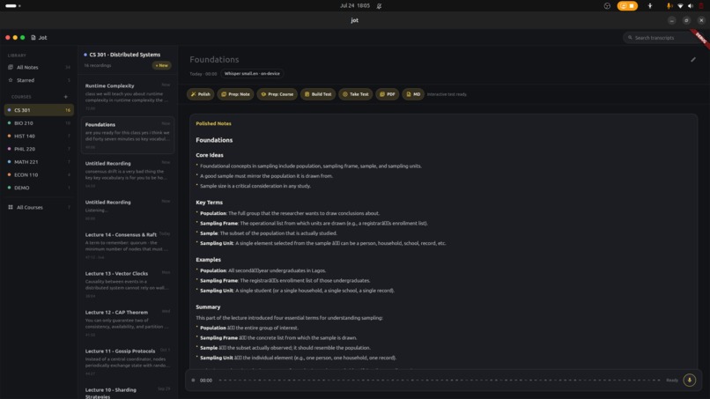Export notes as MD markdown

point(413,94)
